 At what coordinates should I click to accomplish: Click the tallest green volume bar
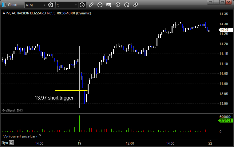point(79,124)
